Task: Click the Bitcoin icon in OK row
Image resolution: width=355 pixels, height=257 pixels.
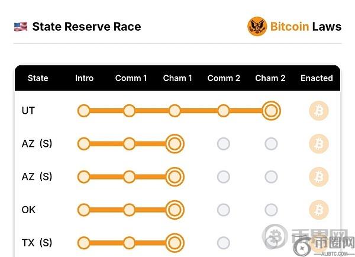Action: coord(319,210)
